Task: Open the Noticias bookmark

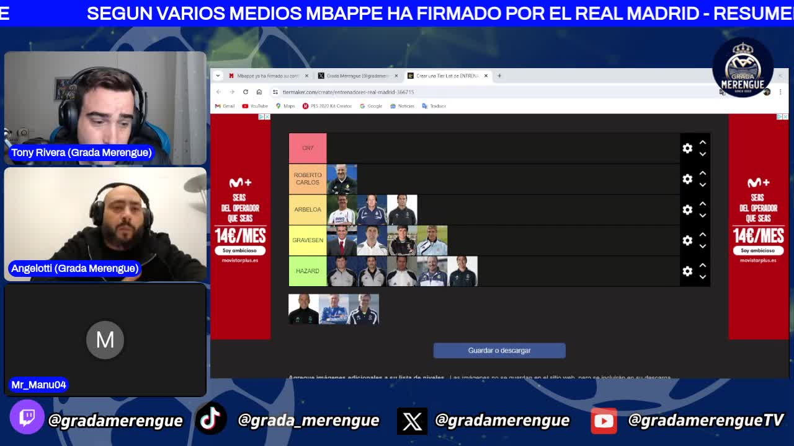Action: pos(403,106)
